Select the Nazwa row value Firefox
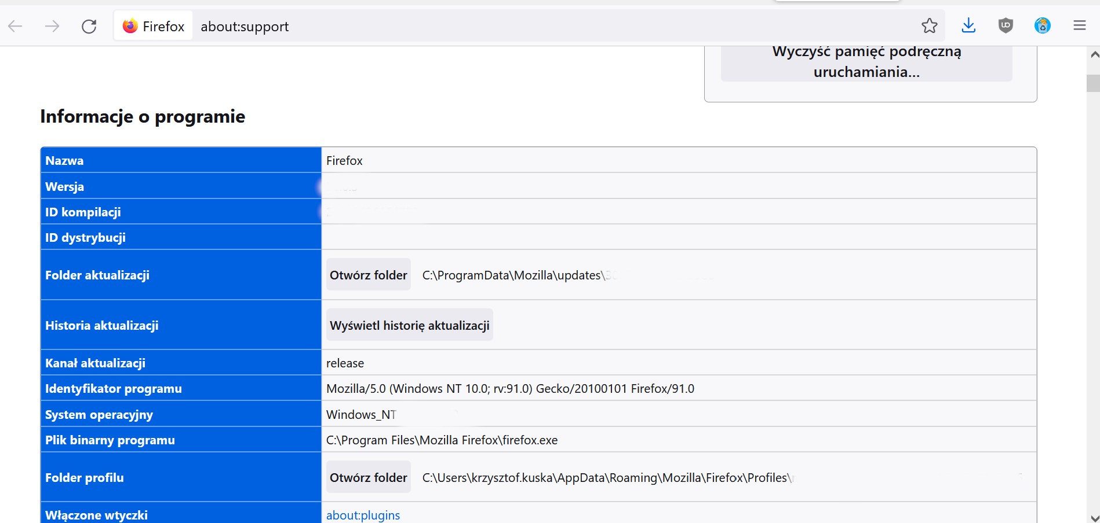This screenshot has width=1100, height=523. (x=344, y=160)
